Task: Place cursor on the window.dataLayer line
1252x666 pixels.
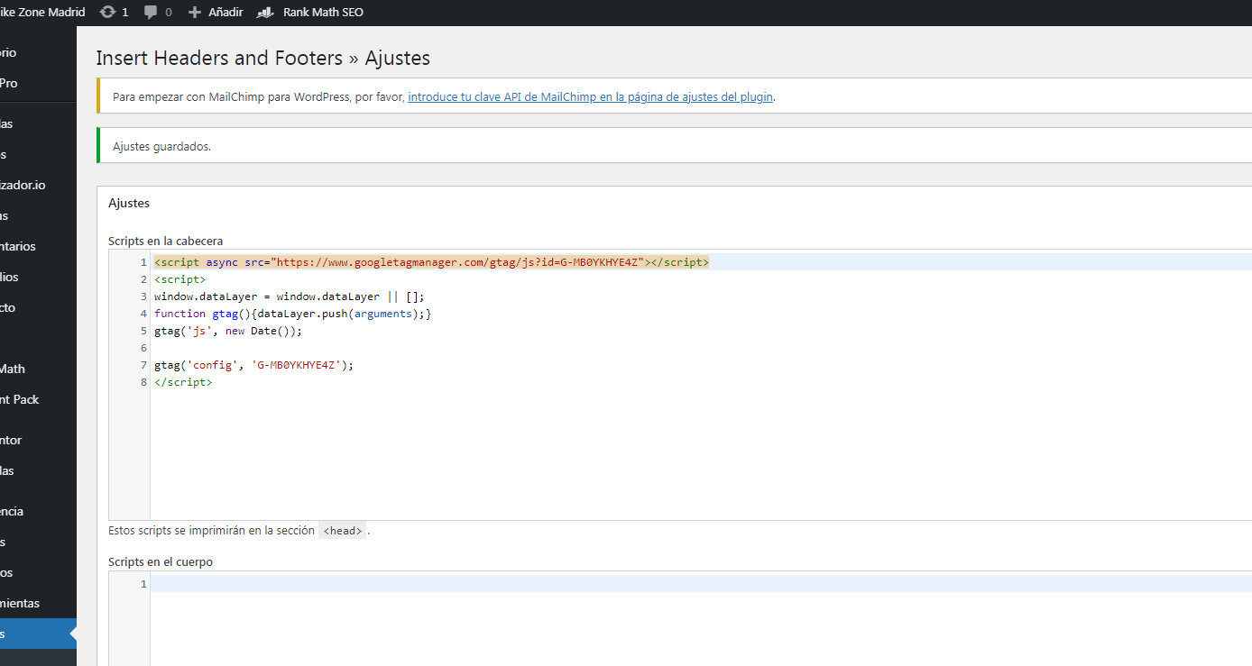Action: point(289,297)
